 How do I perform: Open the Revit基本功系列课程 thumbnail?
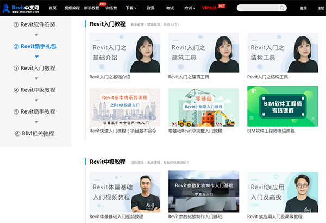125,108
